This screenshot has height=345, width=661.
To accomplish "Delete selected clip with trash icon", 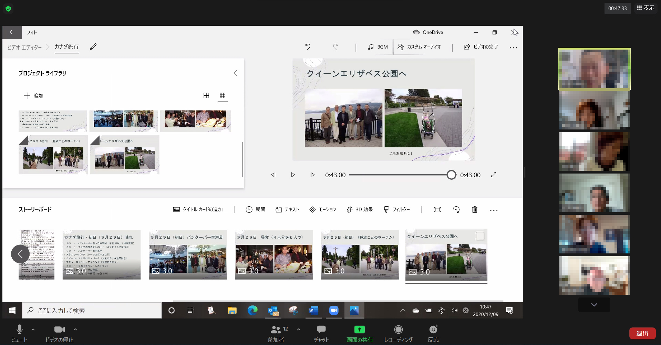I will click(x=475, y=210).
